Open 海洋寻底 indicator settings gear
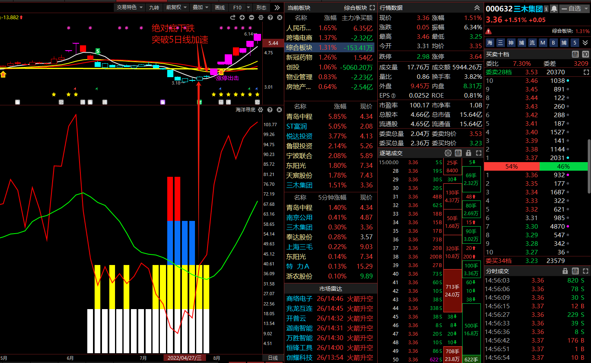The image size is (591, 363). pos(261,110)
